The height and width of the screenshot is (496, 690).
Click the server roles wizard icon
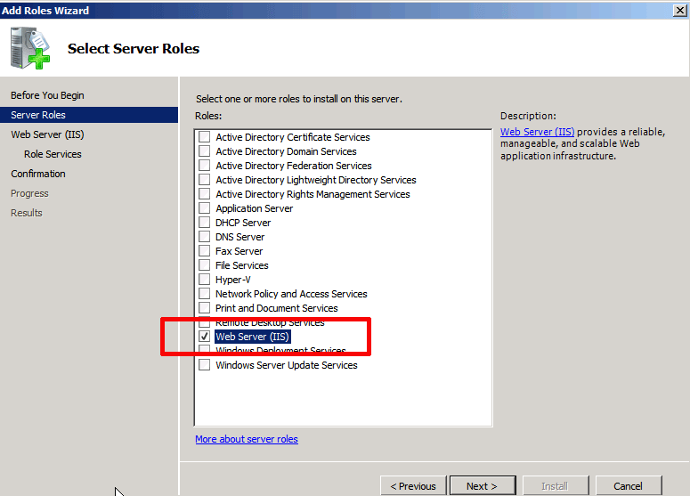pos(30,48)
